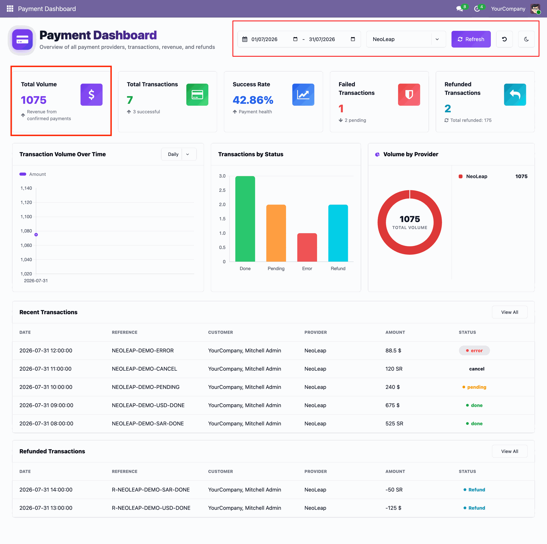Click the teal Refunded Transactions arrow icon
The width and height of the screenshot is (547, 544).
coord(515,95)
